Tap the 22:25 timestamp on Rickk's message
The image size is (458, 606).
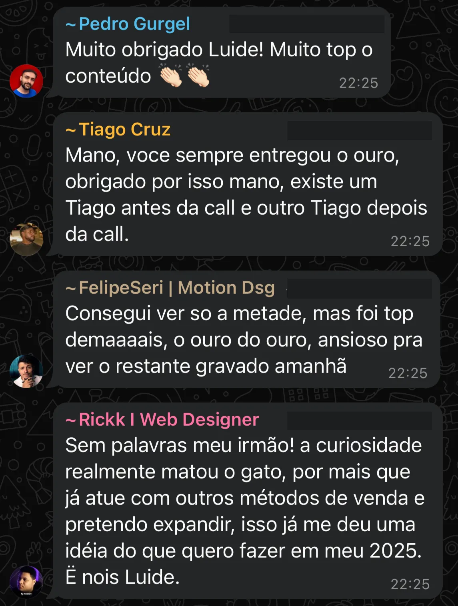click(410, 584)
